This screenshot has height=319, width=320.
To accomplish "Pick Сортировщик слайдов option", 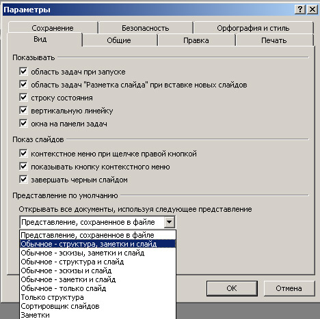I will (98, 306).
